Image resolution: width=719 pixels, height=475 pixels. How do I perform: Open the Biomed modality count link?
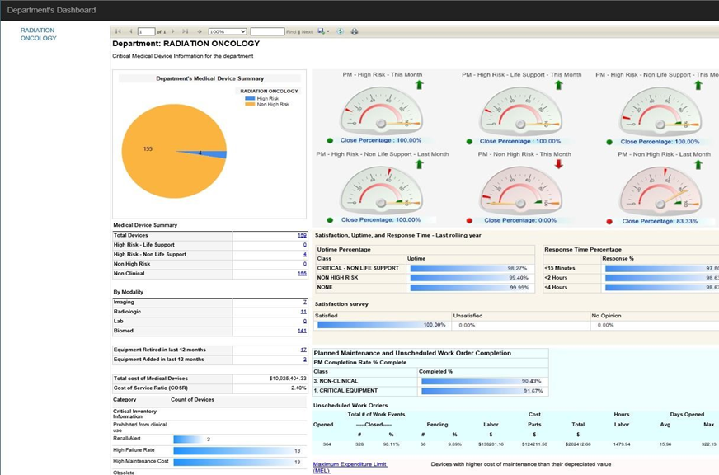(x=302, y=330)
